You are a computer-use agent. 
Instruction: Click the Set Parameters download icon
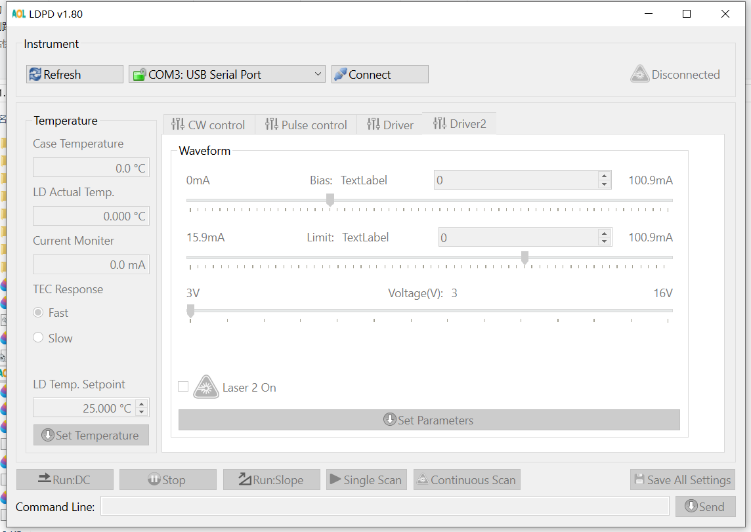point(390,420)
